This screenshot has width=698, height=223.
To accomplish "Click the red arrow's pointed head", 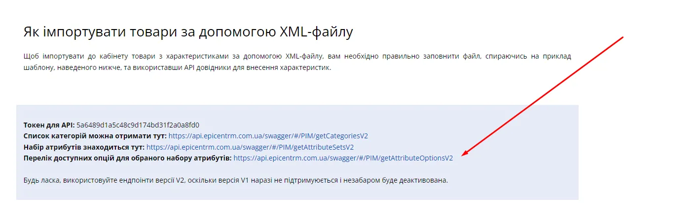I will click(x=463, y=155).
